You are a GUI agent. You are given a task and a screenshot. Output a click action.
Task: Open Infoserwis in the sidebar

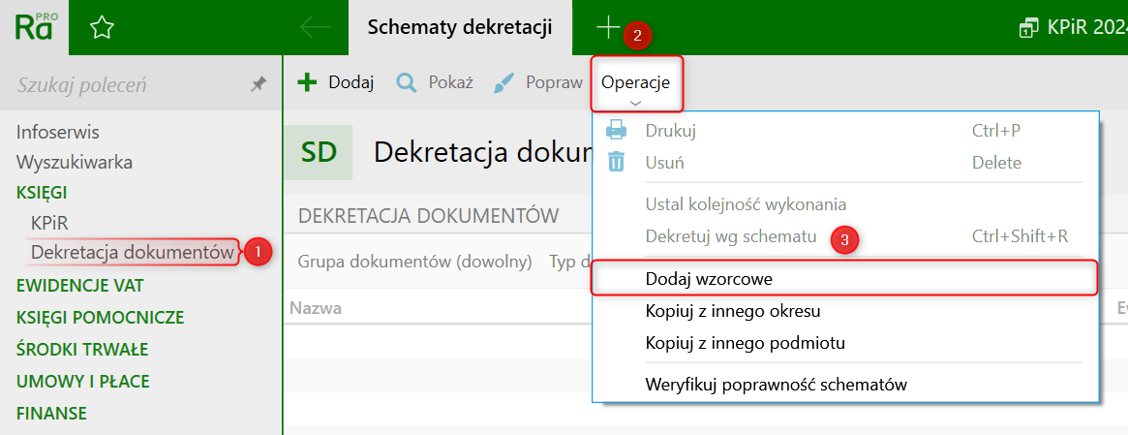pos(57,133)
